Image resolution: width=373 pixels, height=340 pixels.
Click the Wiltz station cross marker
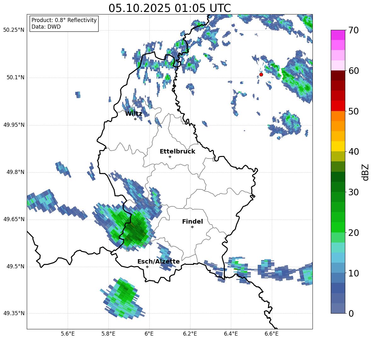click(x=135, y=119)
